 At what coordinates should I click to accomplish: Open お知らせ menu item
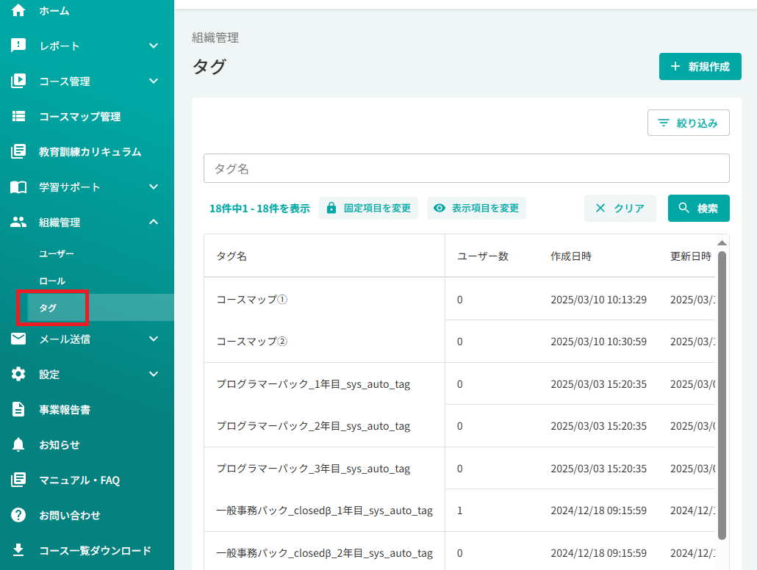[87, 445]
